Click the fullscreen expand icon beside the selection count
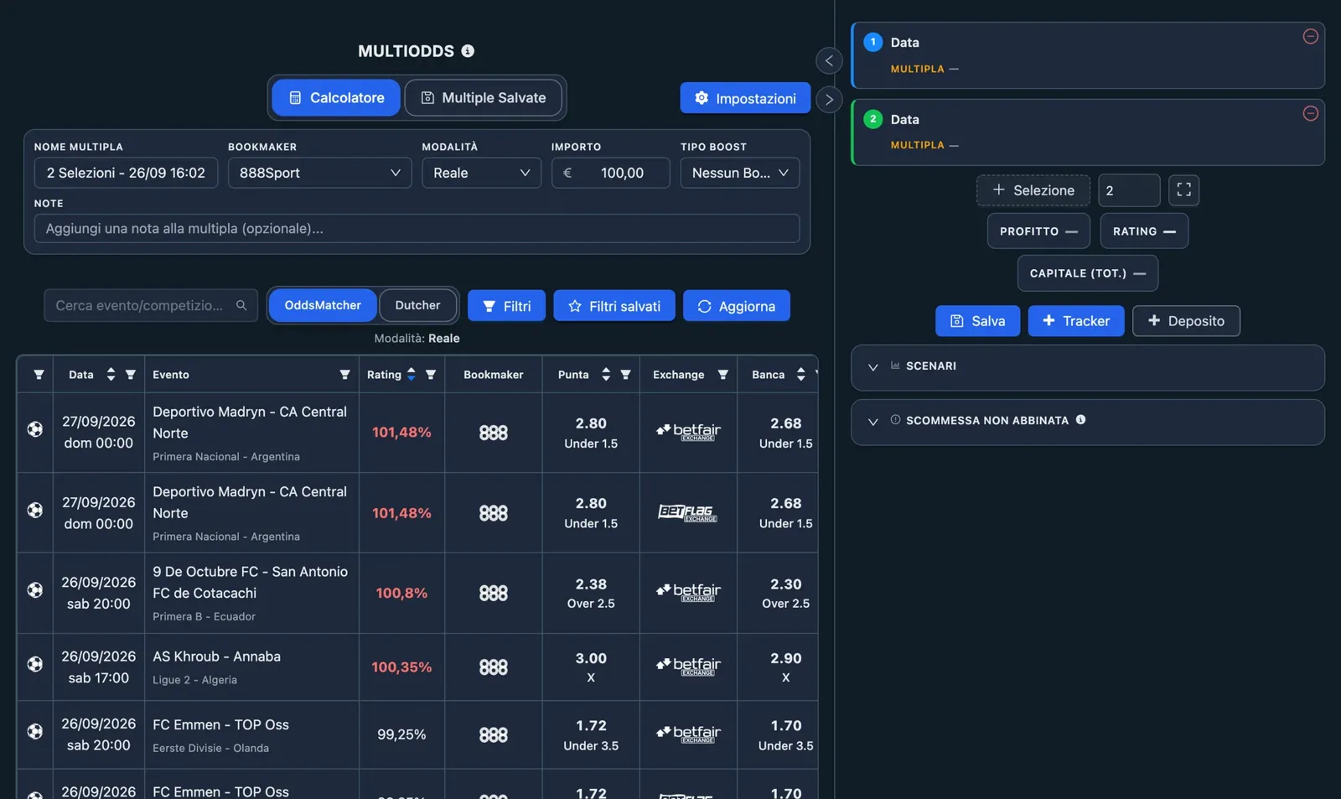This screenshot has width=1341, height=799. pyautogui.click(x=1183, y=190)
